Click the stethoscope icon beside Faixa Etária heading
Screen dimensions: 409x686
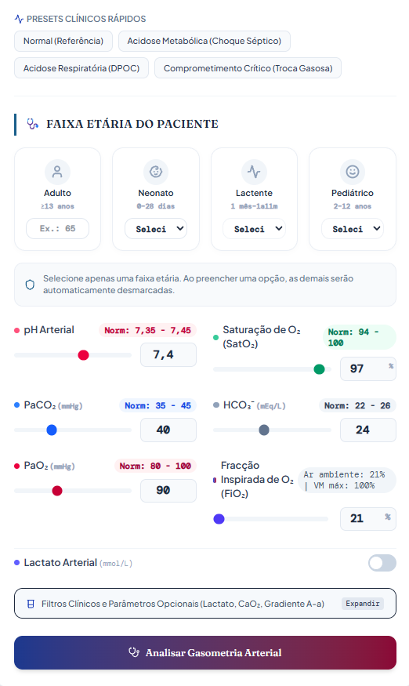click(32, 124)
